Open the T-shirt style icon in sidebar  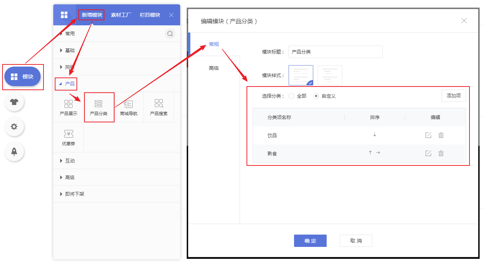click(14, 102)
